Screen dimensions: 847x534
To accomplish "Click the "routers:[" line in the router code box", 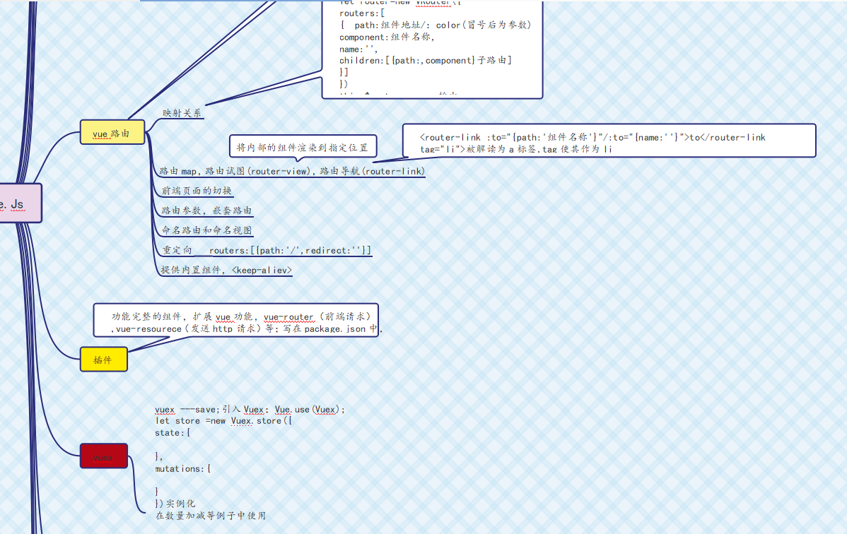I will click(362, 13).
